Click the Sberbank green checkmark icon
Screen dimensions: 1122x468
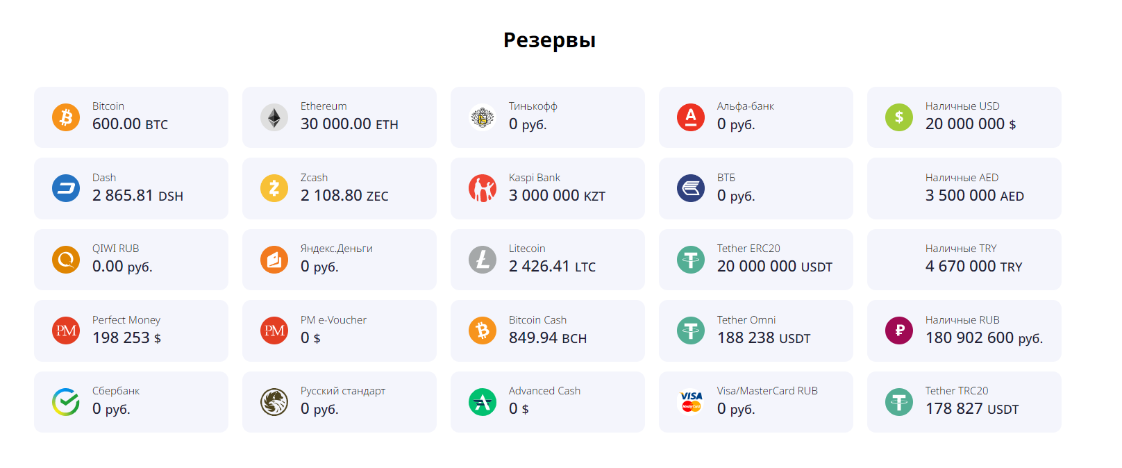[66, 402]
